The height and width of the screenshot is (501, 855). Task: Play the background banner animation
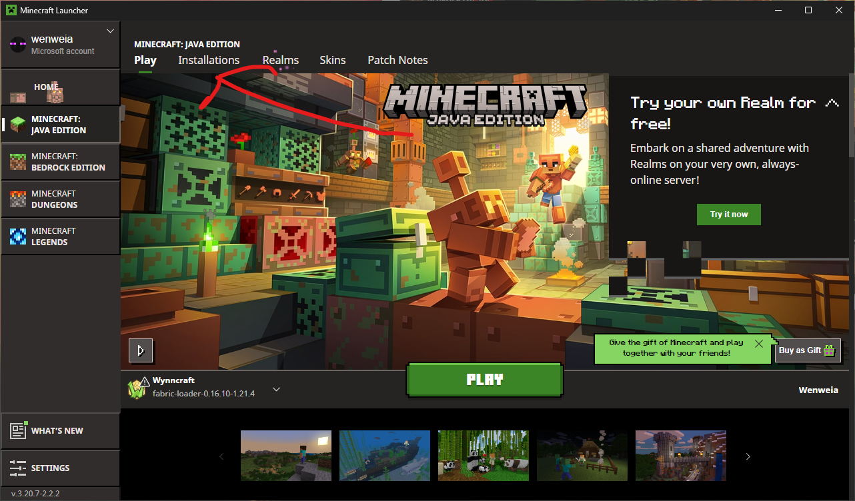(140, 350)
